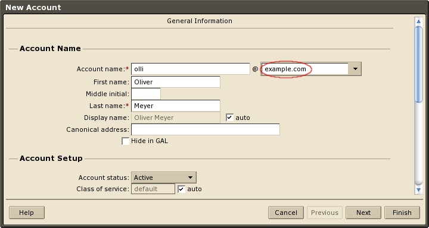The height and width of the screenshot is (228, 429).
Task: Click the Finish button
Action: [x=402, y=213]
